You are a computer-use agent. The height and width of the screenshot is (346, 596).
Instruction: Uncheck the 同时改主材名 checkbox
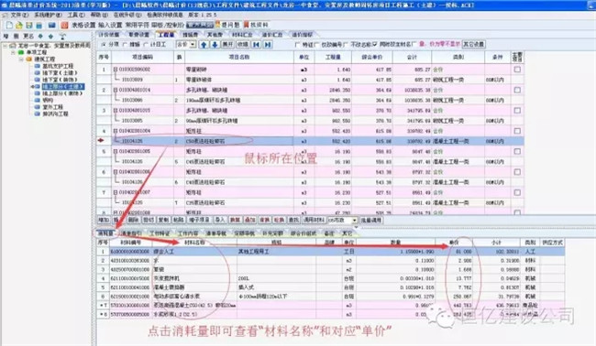click(375, 44)
